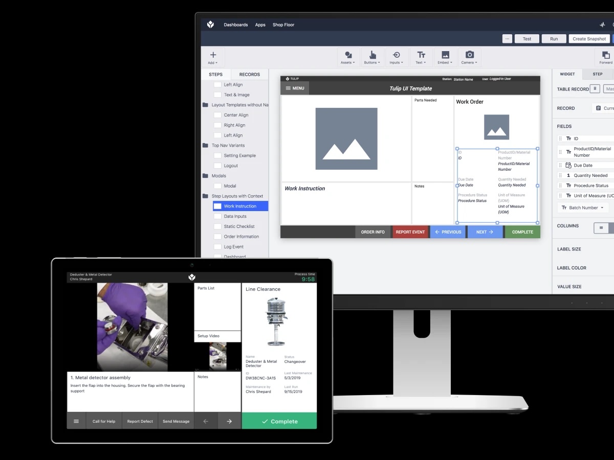Click the Create Snapshot button
Viewport: 614px width, 460px height.
(589, 39)
